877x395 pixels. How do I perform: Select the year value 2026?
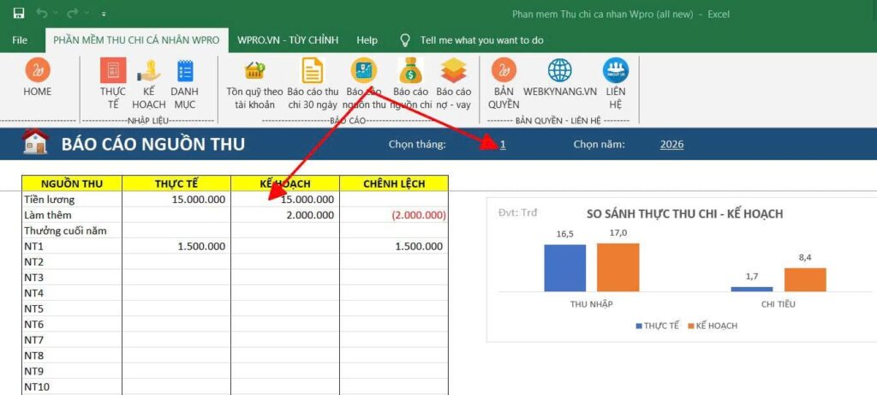pos(671,144)
